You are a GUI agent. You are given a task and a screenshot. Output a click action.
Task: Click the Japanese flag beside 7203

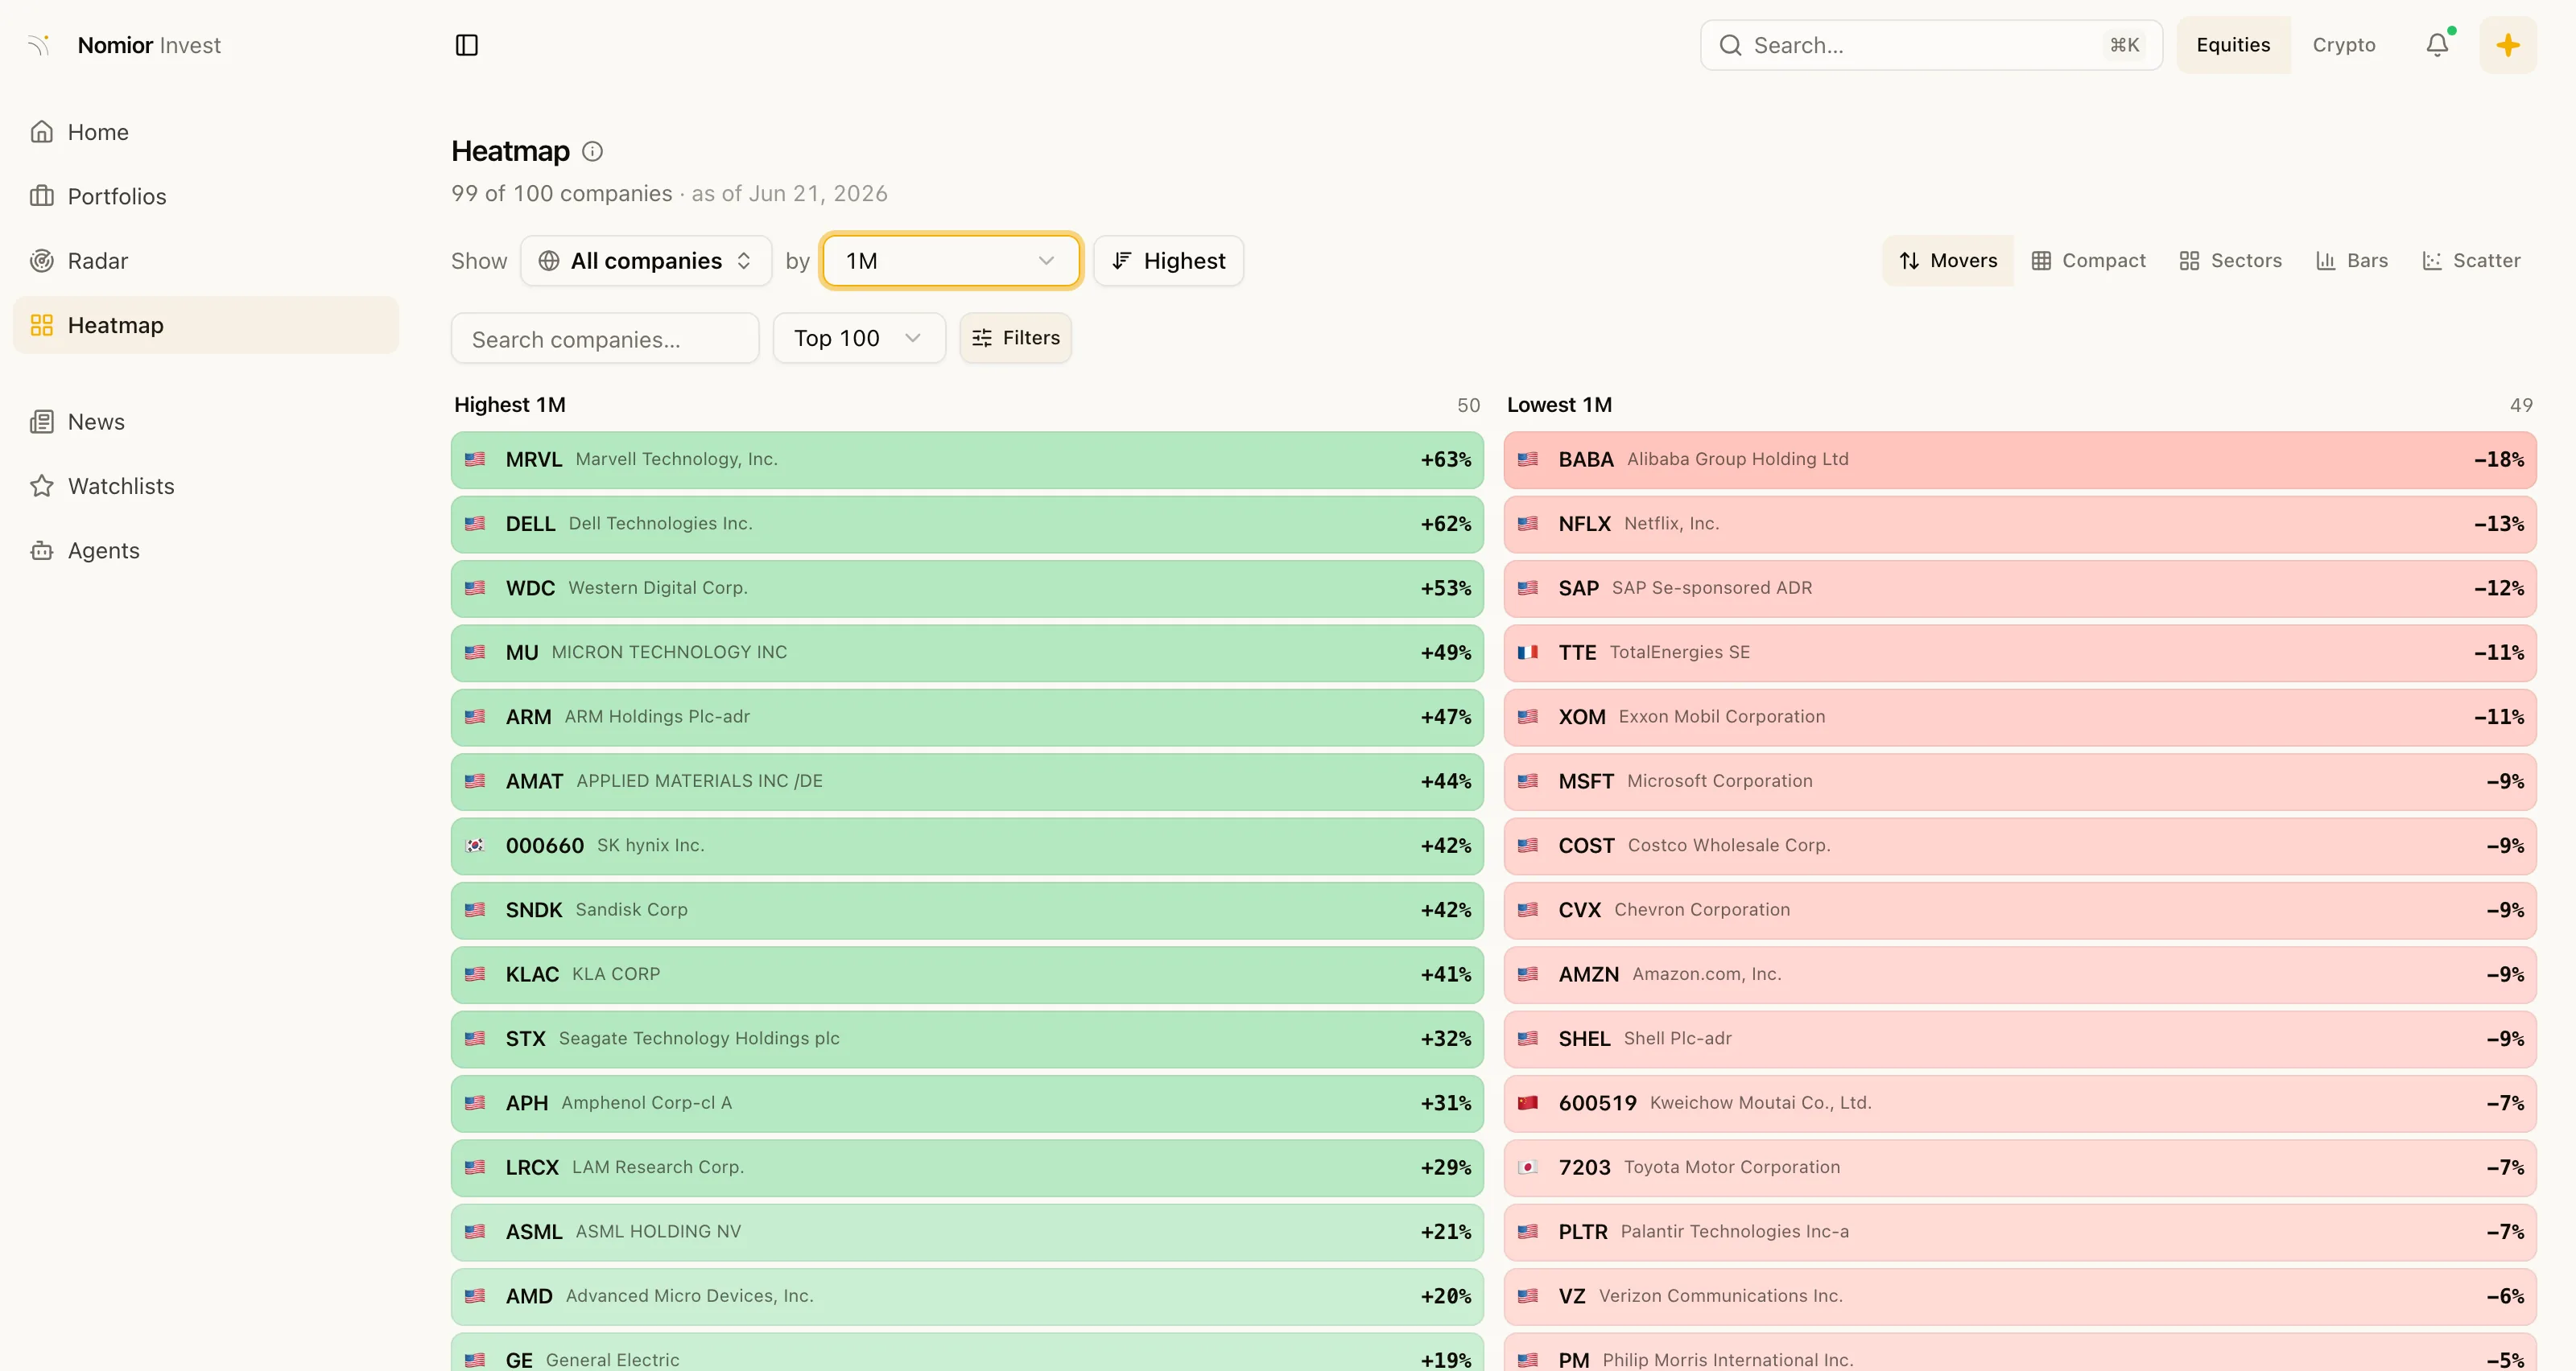[x=1528, y=1167]
